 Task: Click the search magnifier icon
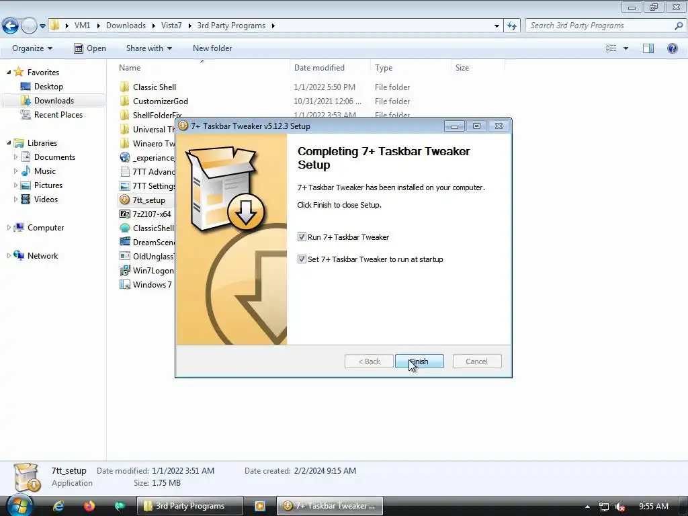pos(679,26)
